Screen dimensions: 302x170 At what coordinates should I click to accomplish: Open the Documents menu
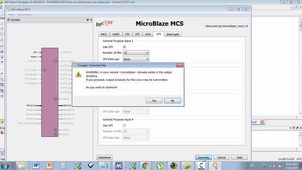[x=25, y=15]
